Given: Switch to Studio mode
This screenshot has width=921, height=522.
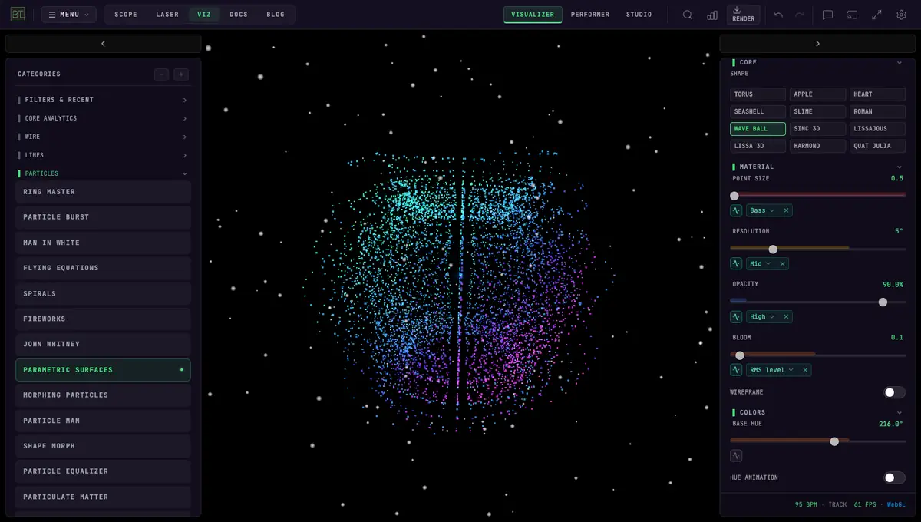Looking at the screenshot, I should tap(639, 15).
